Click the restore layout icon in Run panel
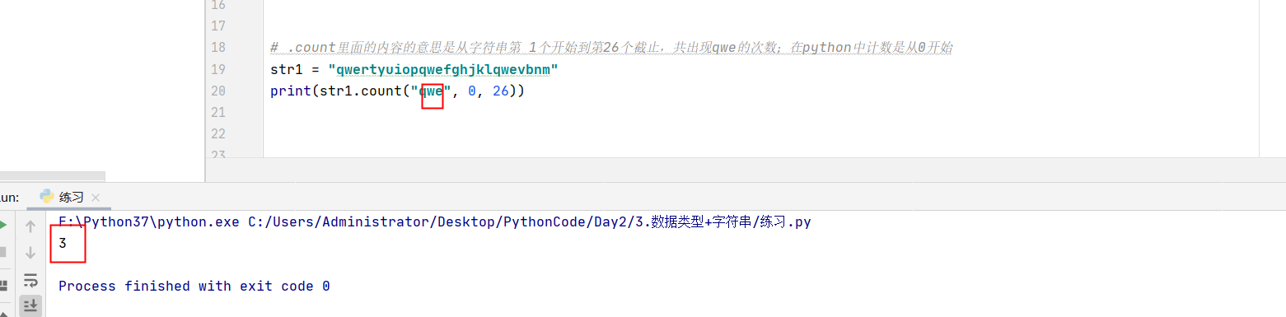The width and height of the screenshot is (1286, 317). (3, 285)
